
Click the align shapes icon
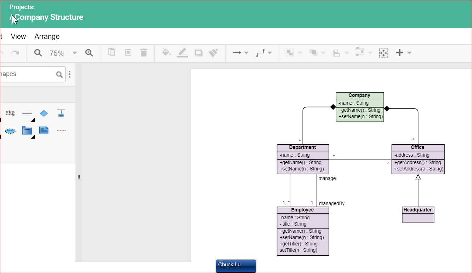[x=336, y=53]
